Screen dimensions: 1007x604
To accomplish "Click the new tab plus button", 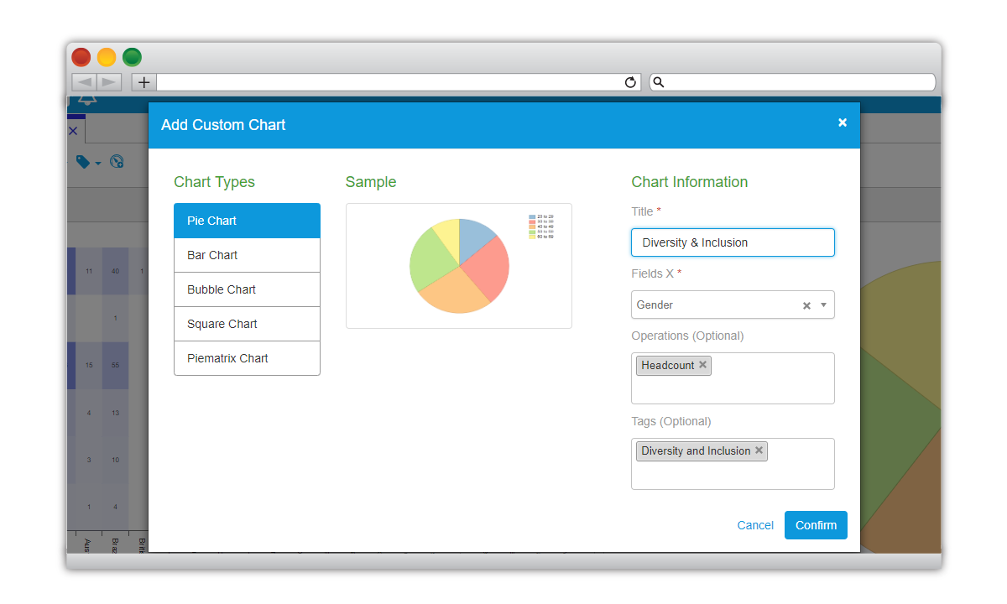I will click(144, 82).
